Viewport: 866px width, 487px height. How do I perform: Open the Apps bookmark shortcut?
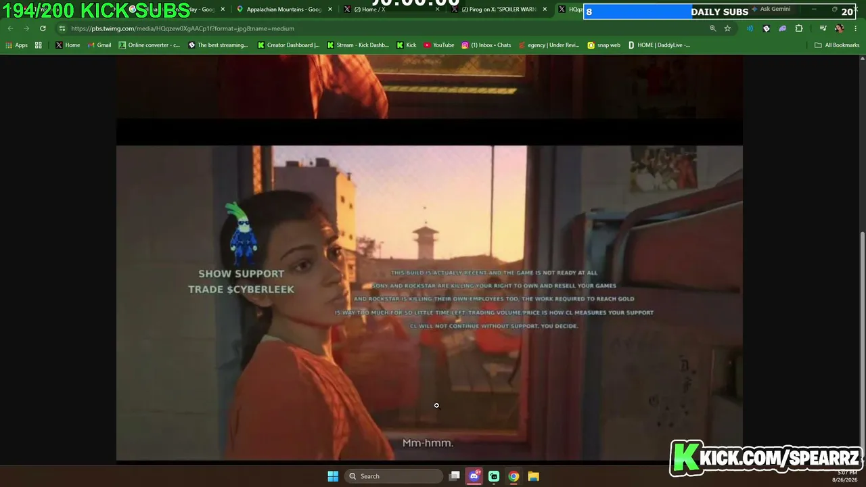pos(17,45)
